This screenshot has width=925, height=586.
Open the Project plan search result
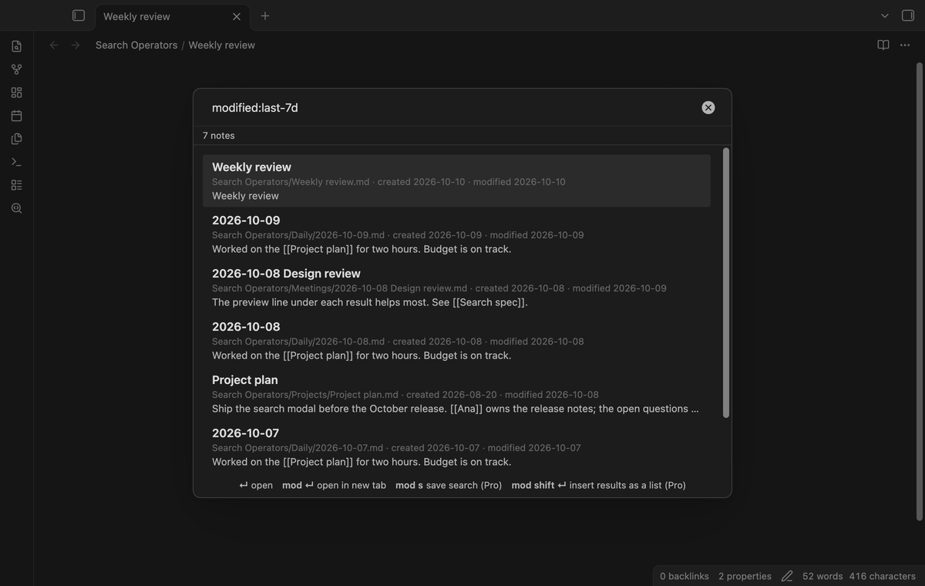point(456,393)
